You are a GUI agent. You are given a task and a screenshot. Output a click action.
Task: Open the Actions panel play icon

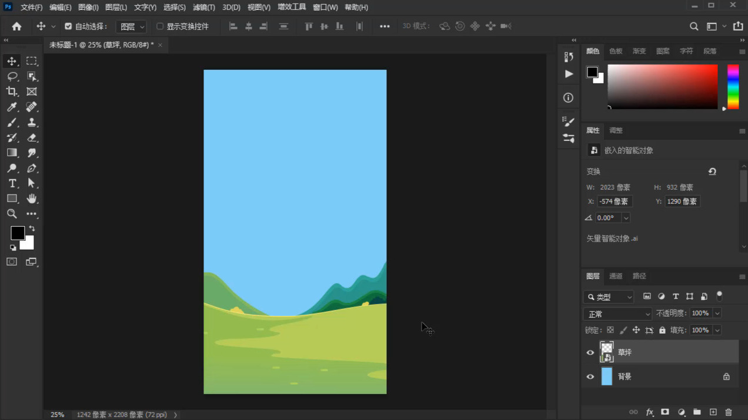[x=569, y=74]
